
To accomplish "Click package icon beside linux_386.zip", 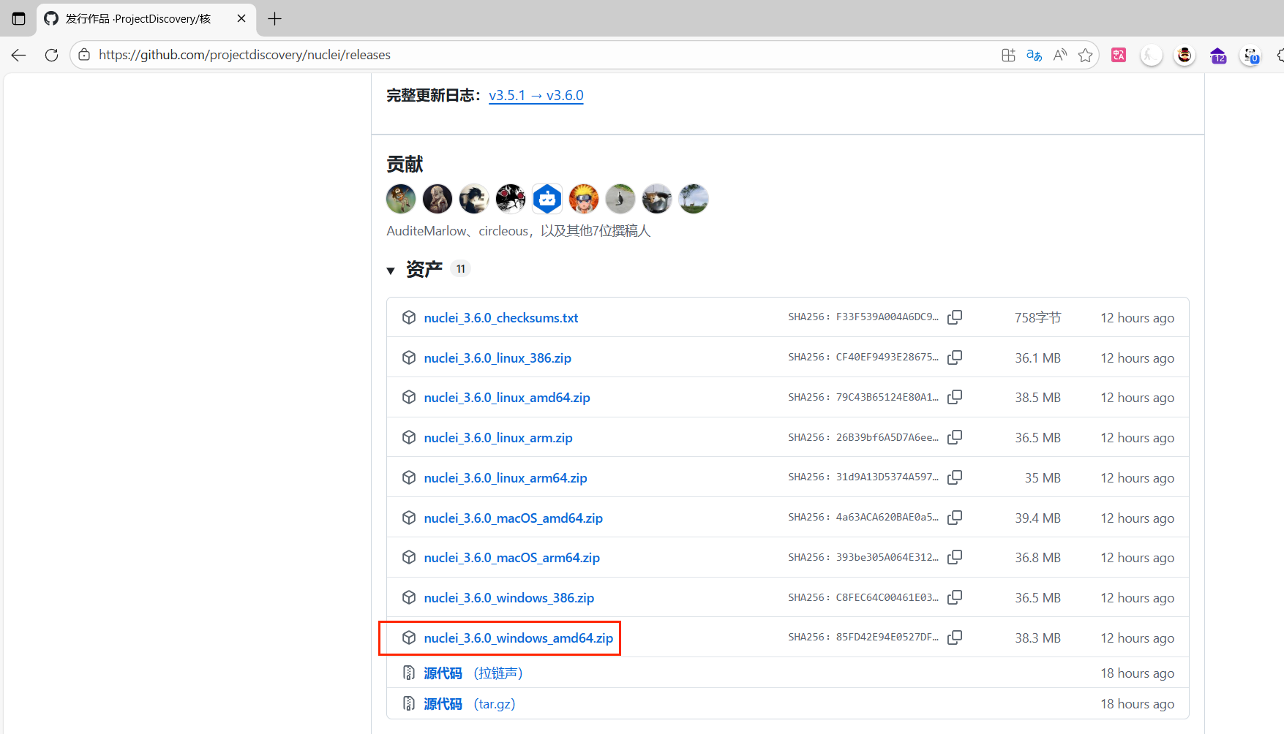I will (x=409, y=357).
